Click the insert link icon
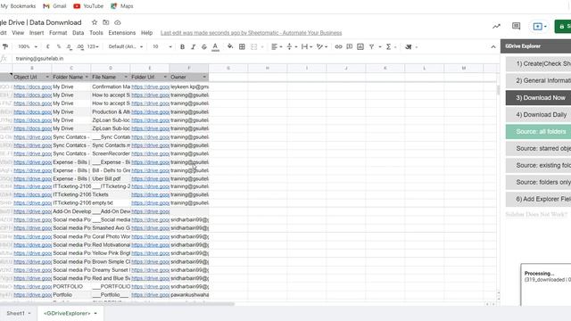571x321 pixels. click(x=338, y=46)
